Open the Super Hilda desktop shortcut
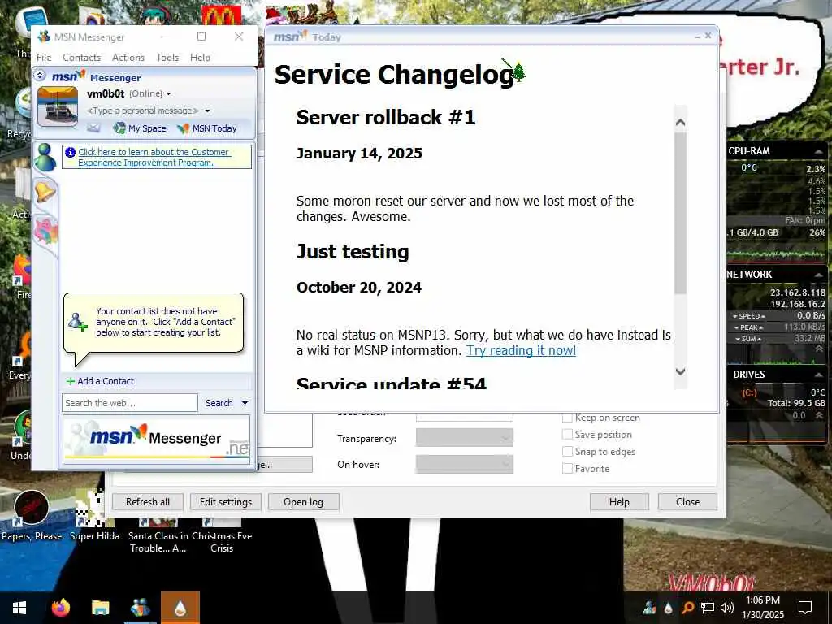This screenshot has width=832, height=624. [94, 516]
